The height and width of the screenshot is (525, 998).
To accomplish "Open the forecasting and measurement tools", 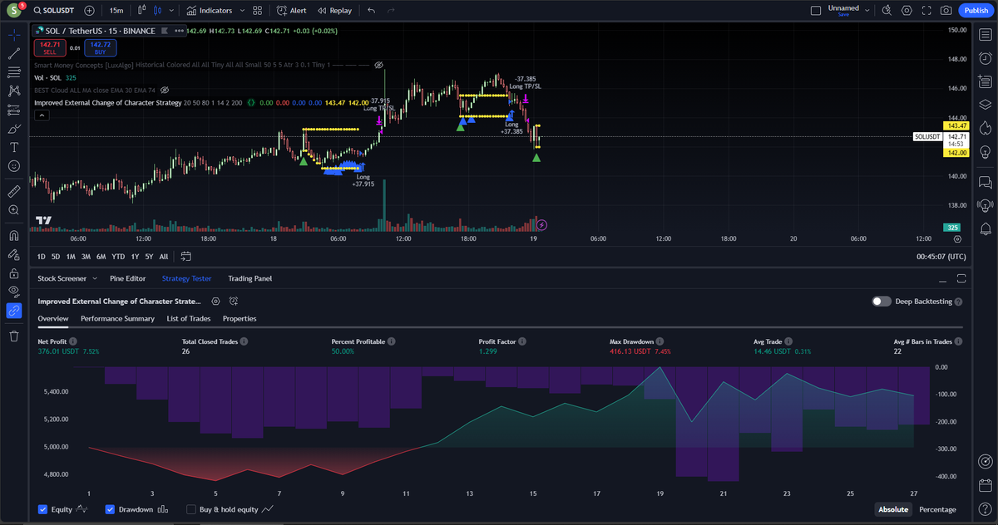I will pyautogui.click(x=14, y=110).
